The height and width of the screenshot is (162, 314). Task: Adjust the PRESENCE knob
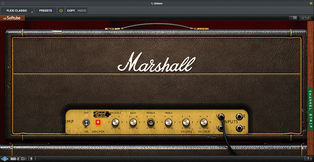point(115,122)
